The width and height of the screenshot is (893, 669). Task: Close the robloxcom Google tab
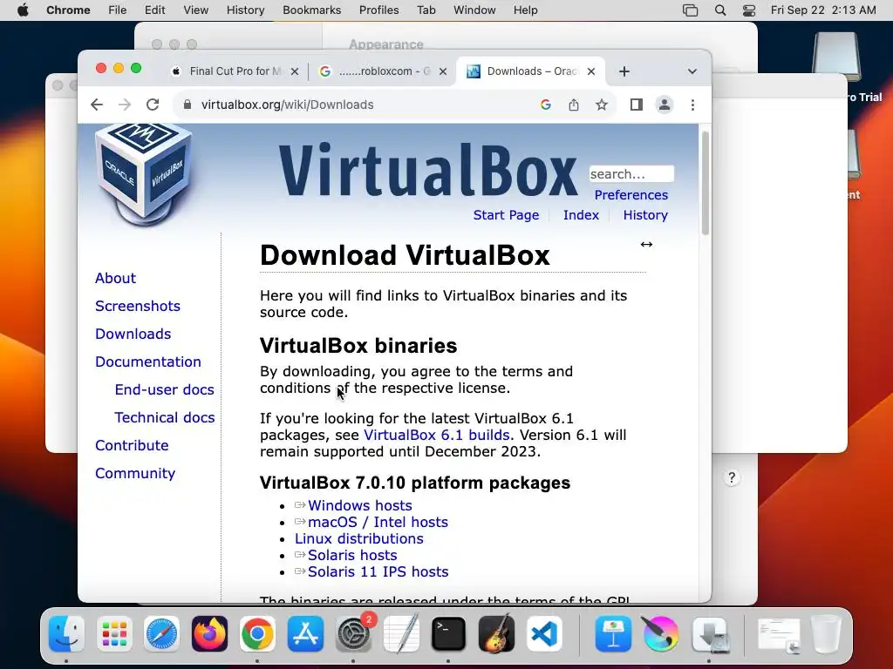click(443, 71)
